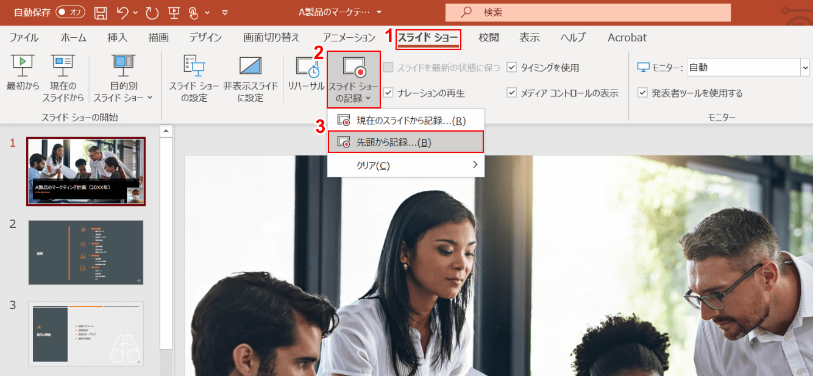
Task: Select slide 3 thumbnail
Action: tap(86, 334)
